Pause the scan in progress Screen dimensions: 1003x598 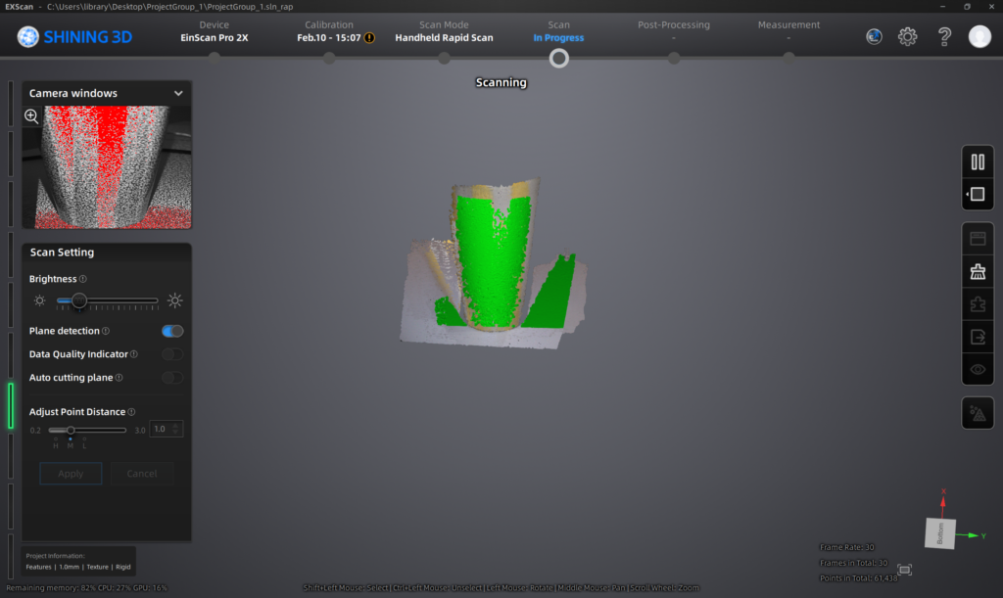coord(977,162)
